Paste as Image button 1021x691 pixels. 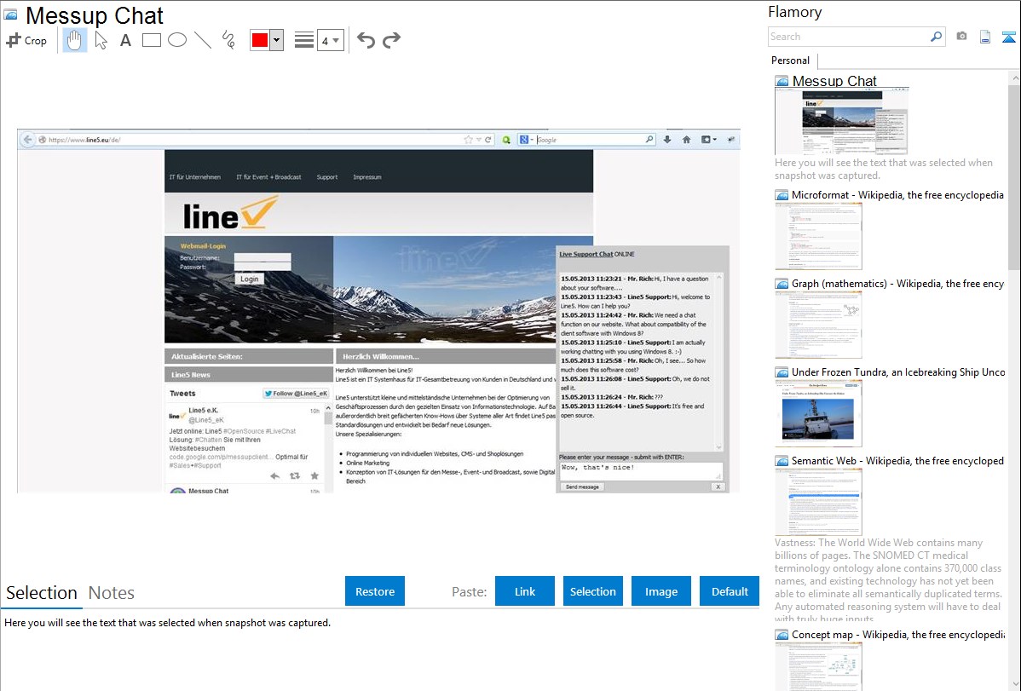[660, 590]
